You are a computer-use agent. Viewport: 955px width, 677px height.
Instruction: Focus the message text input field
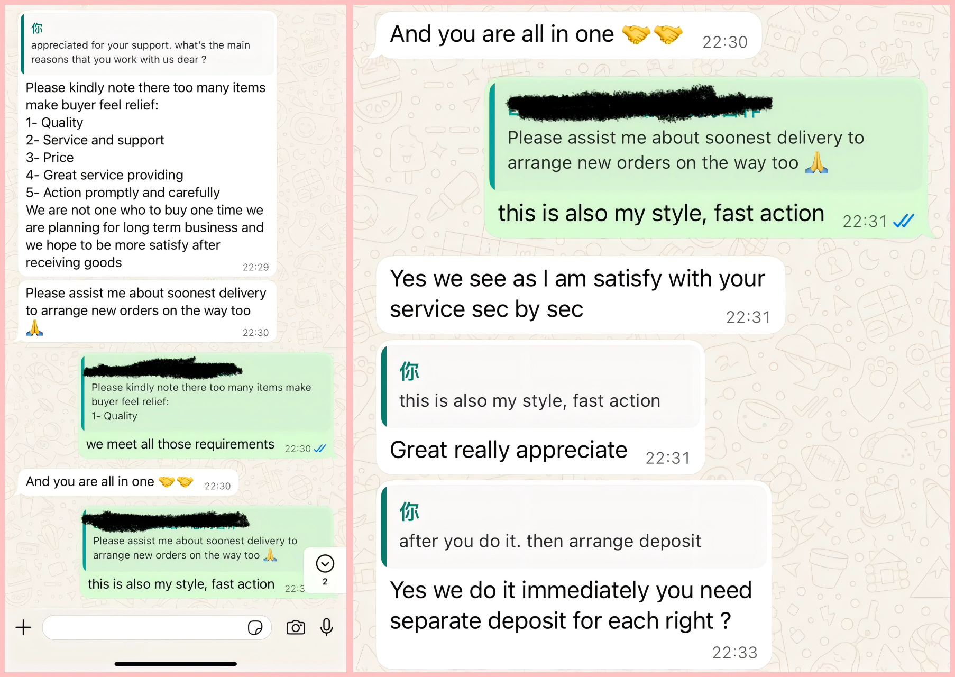(157, 627)
